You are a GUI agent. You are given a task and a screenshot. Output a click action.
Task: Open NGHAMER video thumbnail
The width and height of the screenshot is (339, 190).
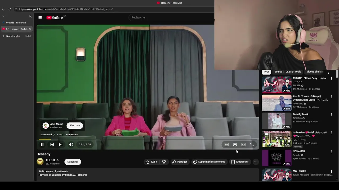[276, 158]
